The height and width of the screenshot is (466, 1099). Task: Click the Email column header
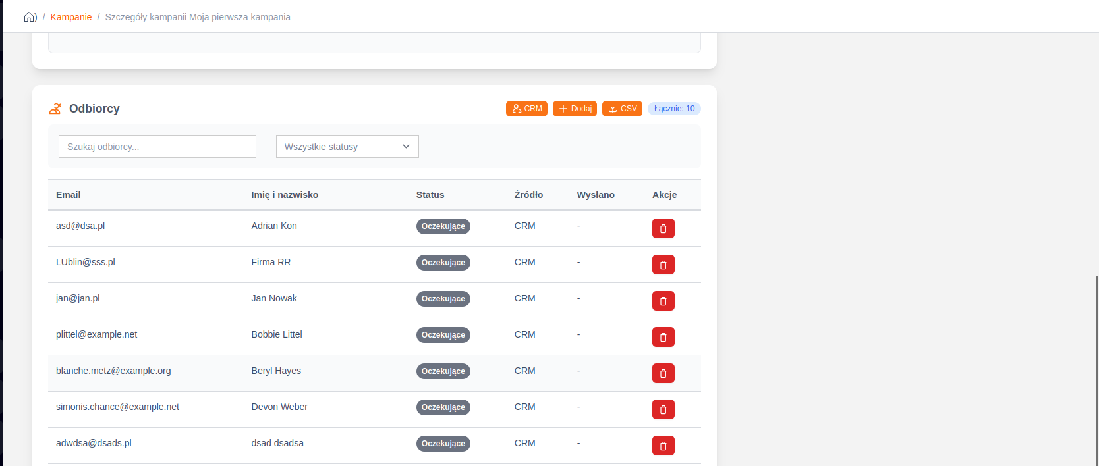coord(69,195)
